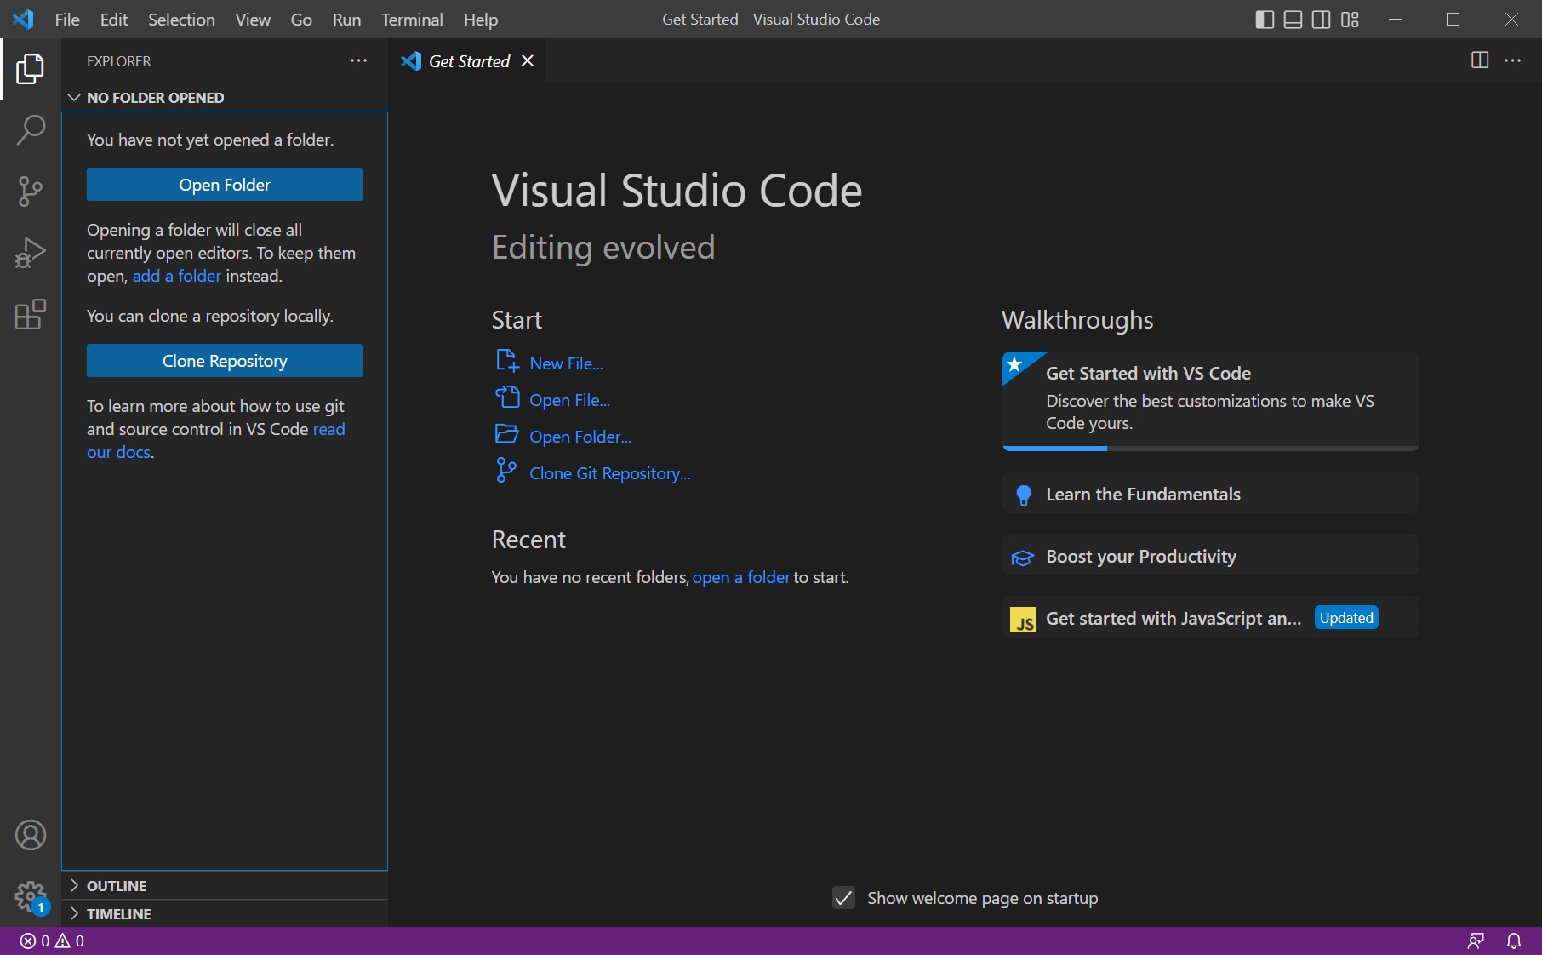Open the Help menu

tap(481, 19)
